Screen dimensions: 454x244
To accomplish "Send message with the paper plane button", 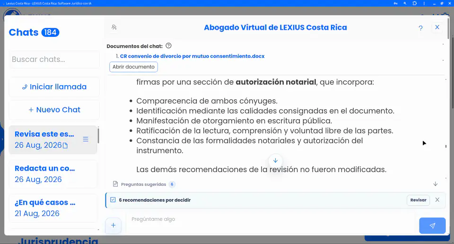I will pyautogui.click(x=432, y=226).
